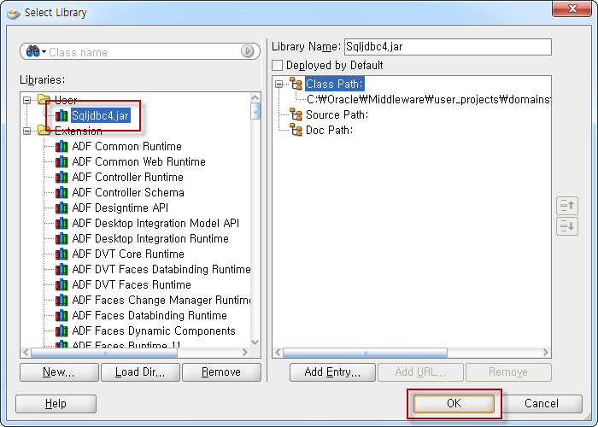Select ADF Controller Schema text row

(128, 192)
